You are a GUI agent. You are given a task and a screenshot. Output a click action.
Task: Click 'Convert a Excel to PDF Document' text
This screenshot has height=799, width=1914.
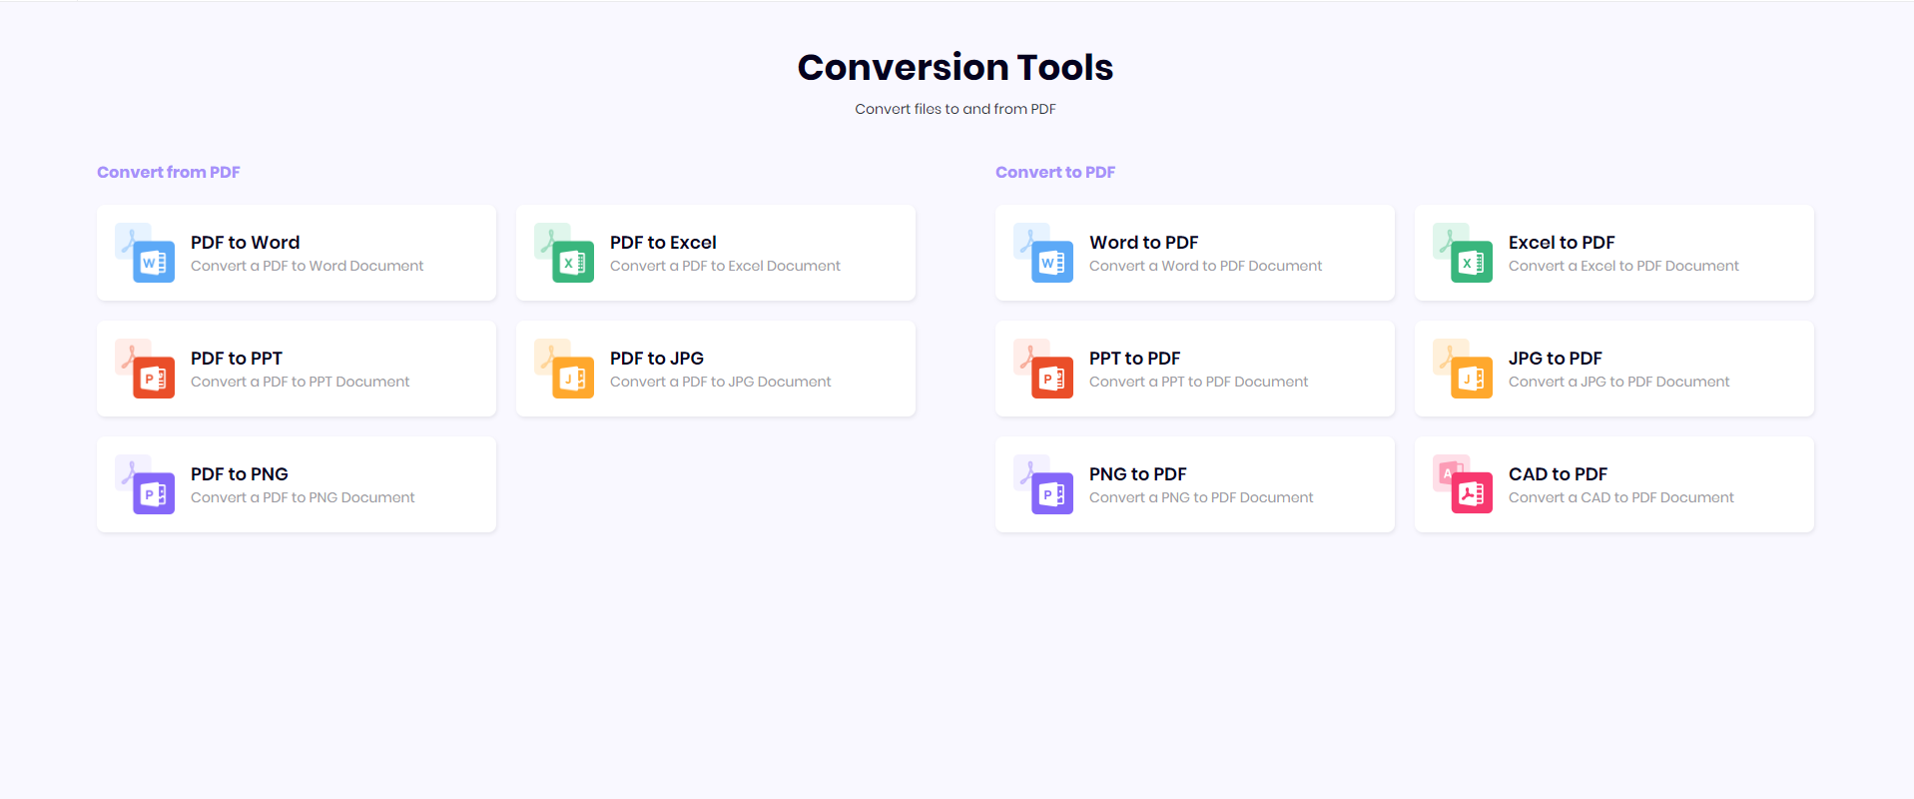click(1624, 266)
